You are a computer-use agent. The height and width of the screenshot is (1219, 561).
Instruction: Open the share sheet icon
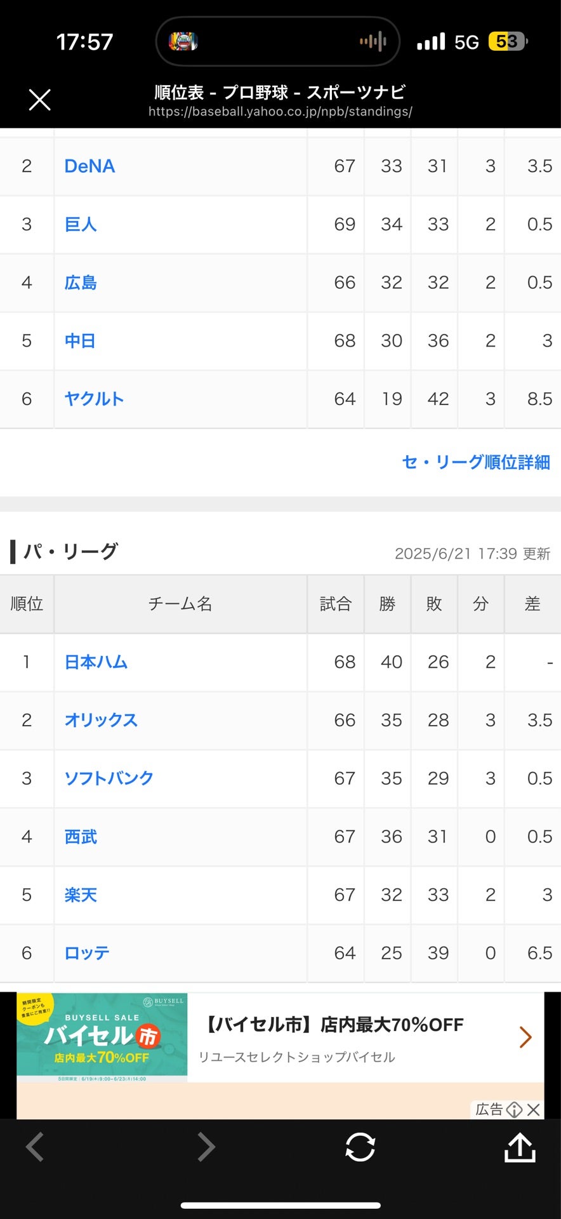point(520,1147)
